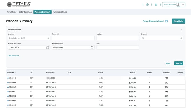Click the total units value 80
The width and height of the screenshot is (191, 108).
pyautogui.click(x=167, y=101)
